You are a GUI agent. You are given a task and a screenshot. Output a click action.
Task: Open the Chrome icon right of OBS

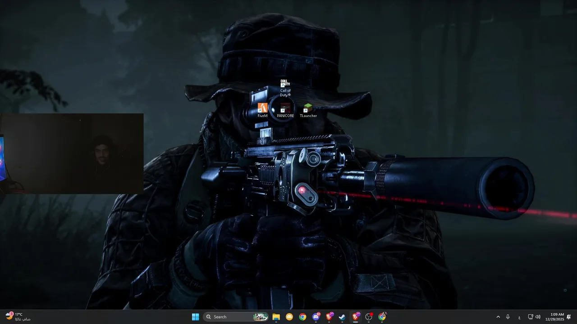coord(382,317)
